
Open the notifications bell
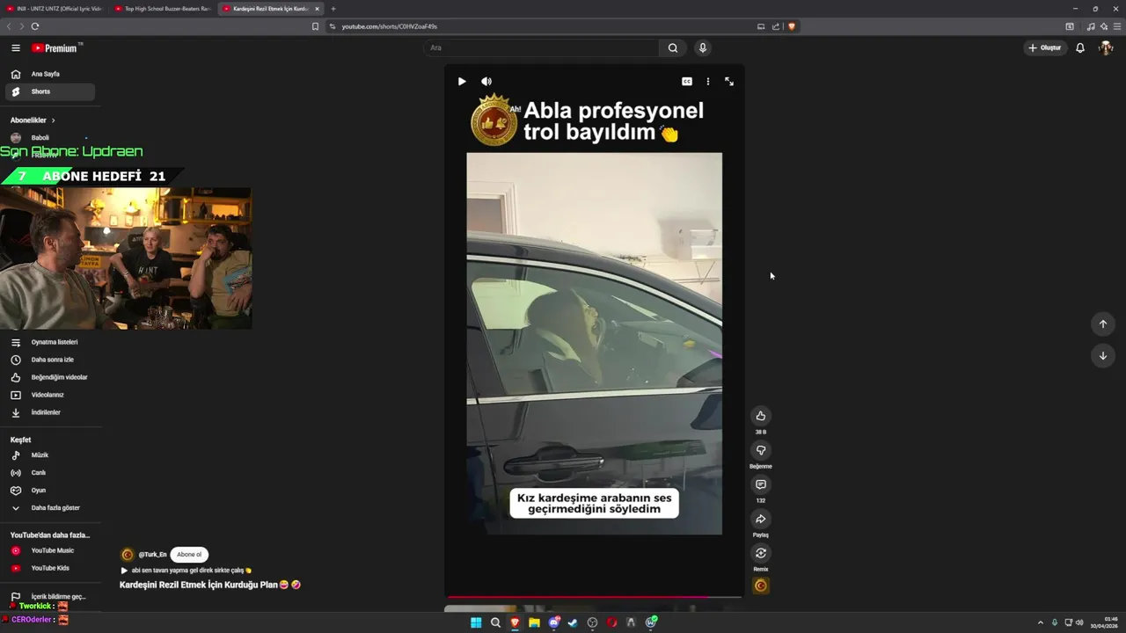pos(1080,47)
